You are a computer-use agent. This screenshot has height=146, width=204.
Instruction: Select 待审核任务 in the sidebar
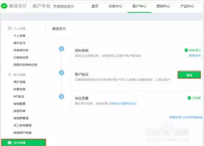coord(21,50)
